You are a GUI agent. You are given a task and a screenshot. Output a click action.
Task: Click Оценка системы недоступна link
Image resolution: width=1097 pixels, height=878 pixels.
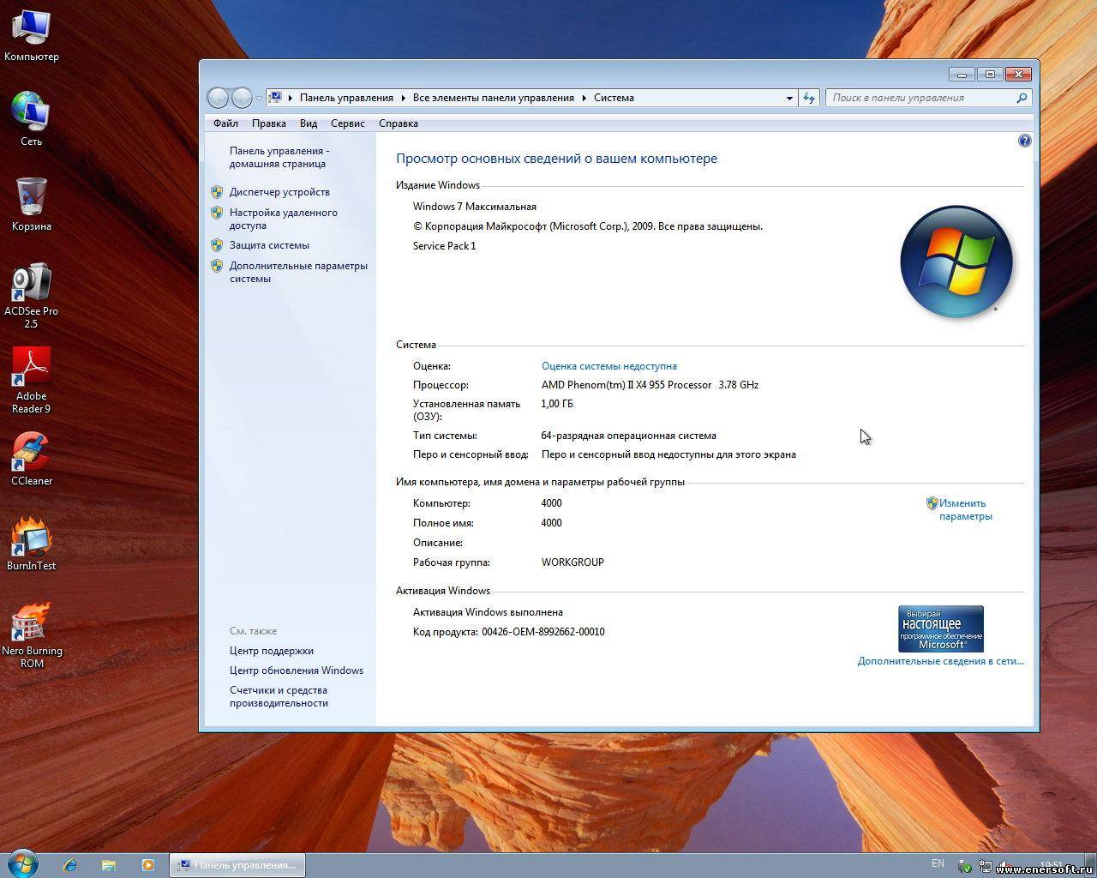tap(609, 366)
